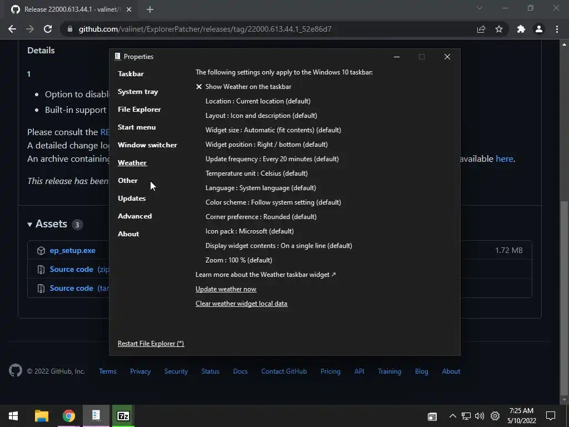Open the Layout: Icon and description option
The image size is (569, 427).
261,116
